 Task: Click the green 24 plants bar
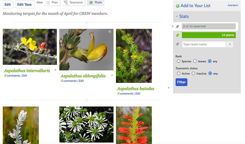point(209,35)
